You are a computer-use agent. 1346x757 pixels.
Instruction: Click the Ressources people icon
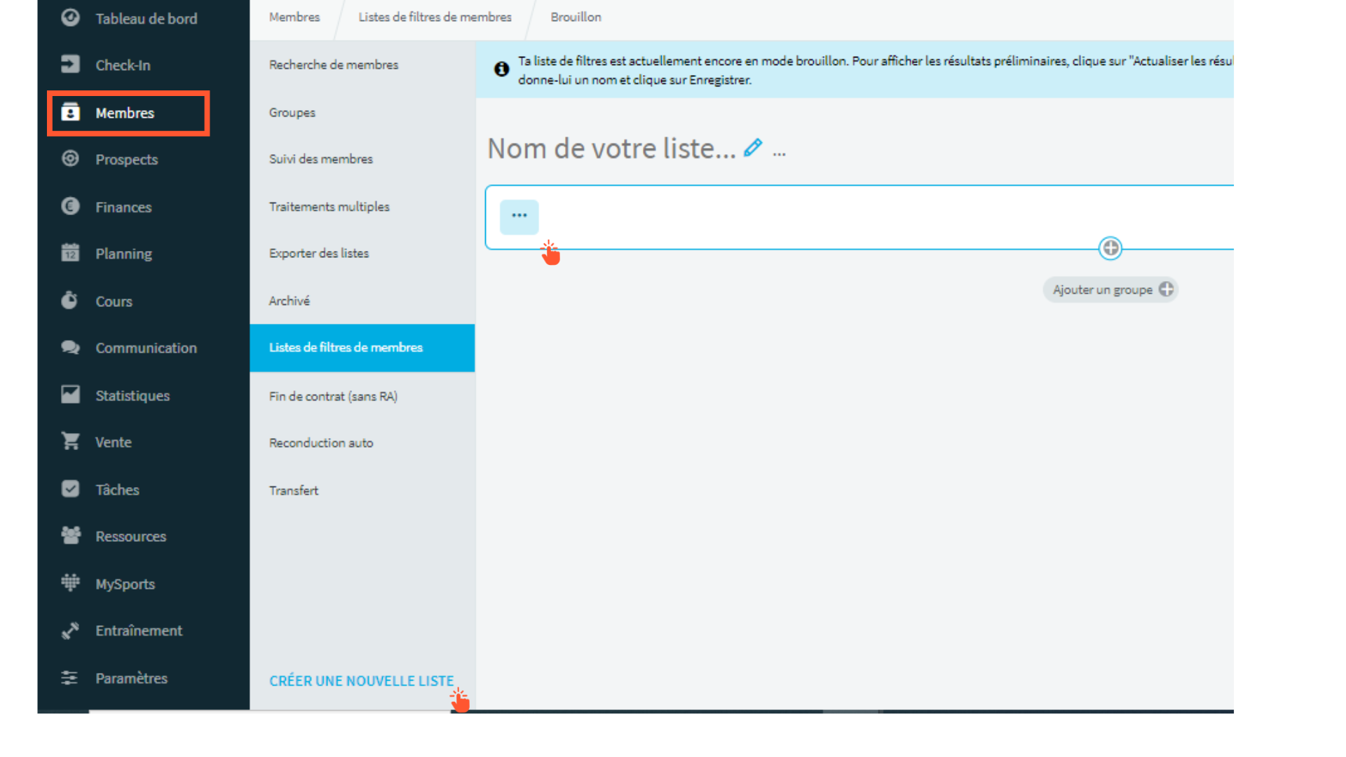coord(70,536)
